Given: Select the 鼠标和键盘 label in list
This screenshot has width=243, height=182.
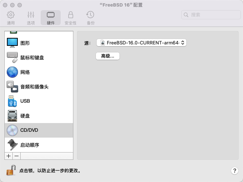Looking at the screenshot, I should click(x=32, y=58).
